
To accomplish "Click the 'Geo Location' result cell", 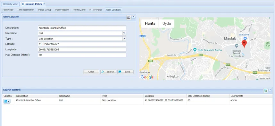I will pos(122,101).
